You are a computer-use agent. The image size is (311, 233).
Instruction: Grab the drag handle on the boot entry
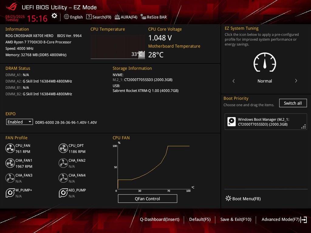click(x=303, y=127)
